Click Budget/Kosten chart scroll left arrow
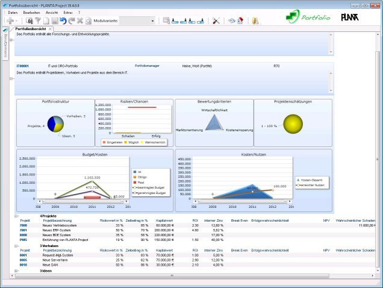Screen dimensions: 383x288 (x=40, y=201)
